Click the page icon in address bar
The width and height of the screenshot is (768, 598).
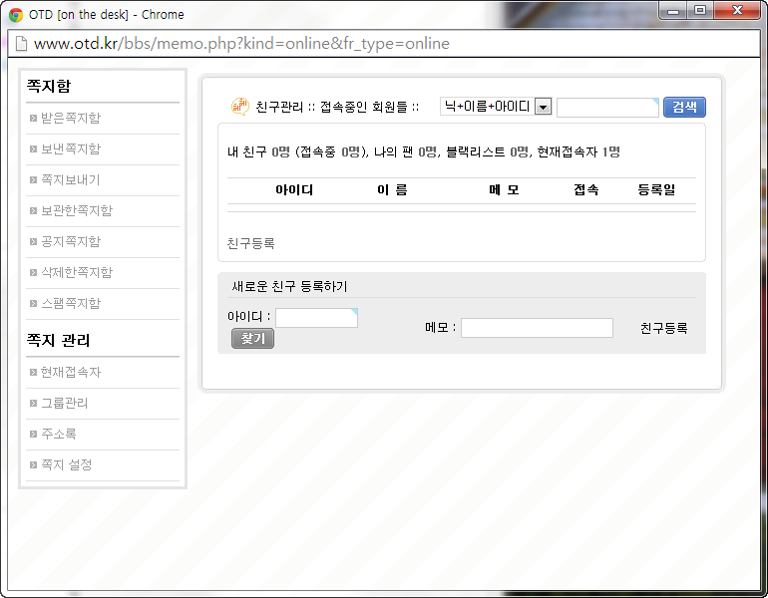pyautogui.click(x=21, y=44)
